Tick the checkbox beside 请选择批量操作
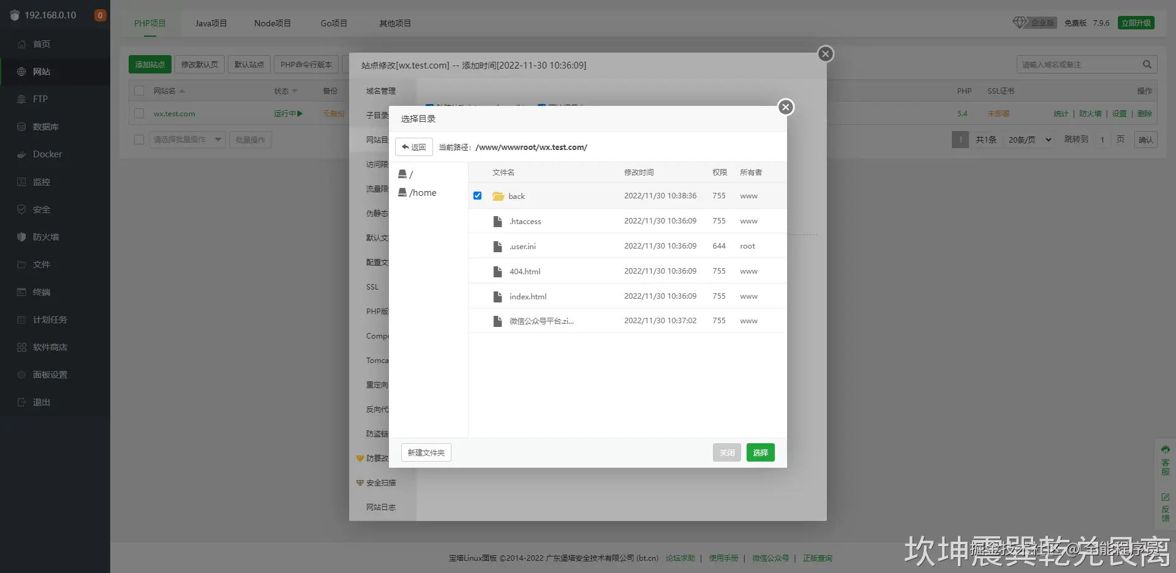1176x573 pixels. pyautogui.click(x=139, y=140)
